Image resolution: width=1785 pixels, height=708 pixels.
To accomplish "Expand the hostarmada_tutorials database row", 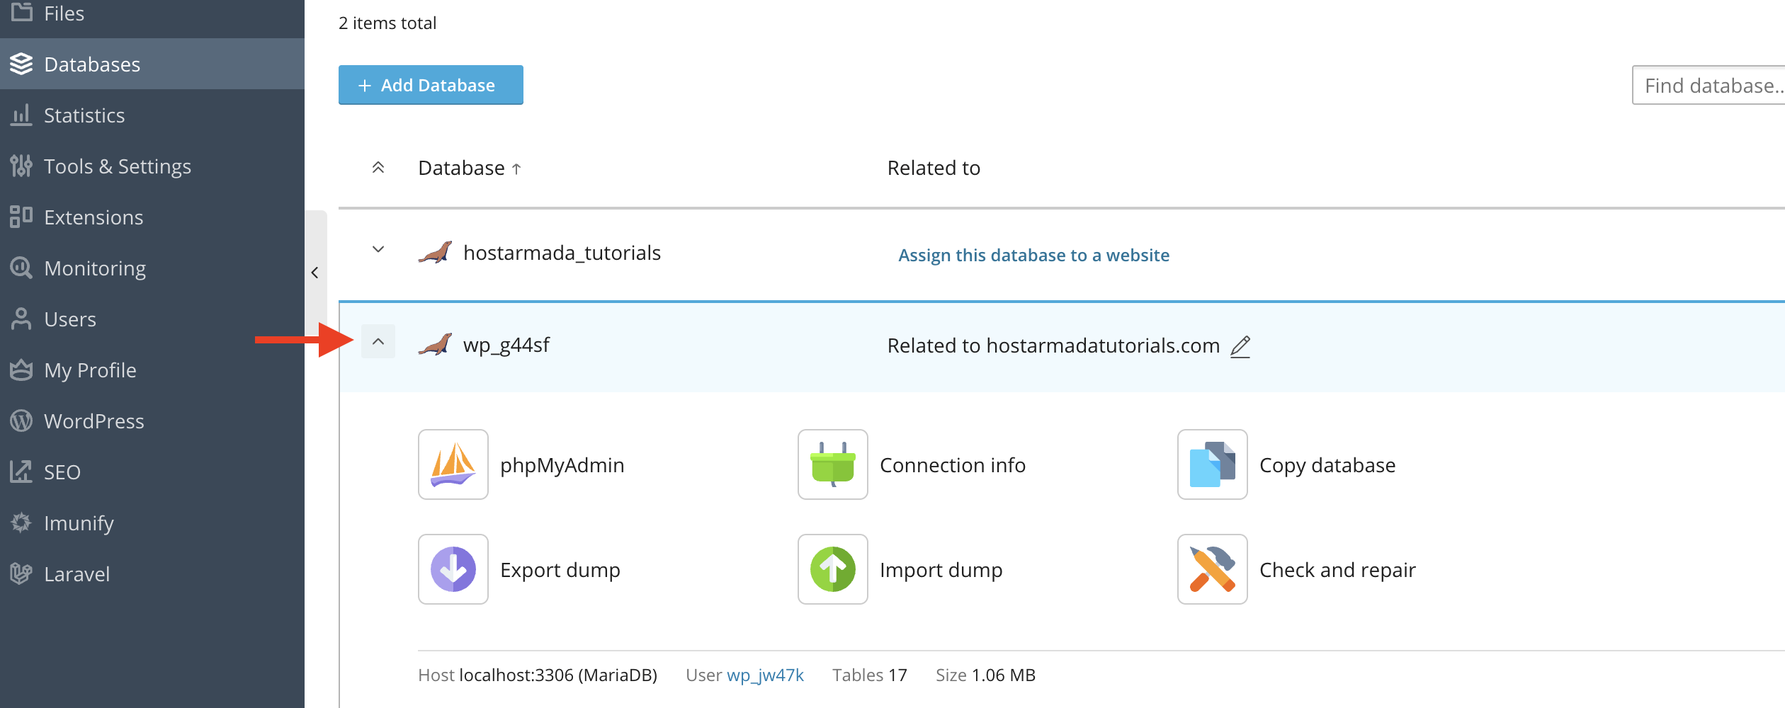I will click(378, 249).
